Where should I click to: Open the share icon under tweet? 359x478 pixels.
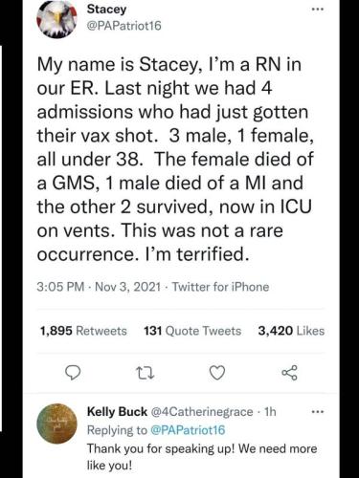tap(290, 373)
